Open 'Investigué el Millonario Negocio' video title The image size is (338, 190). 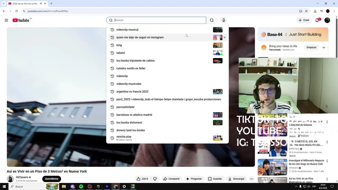pyautogui.click(x=306, y=162)
